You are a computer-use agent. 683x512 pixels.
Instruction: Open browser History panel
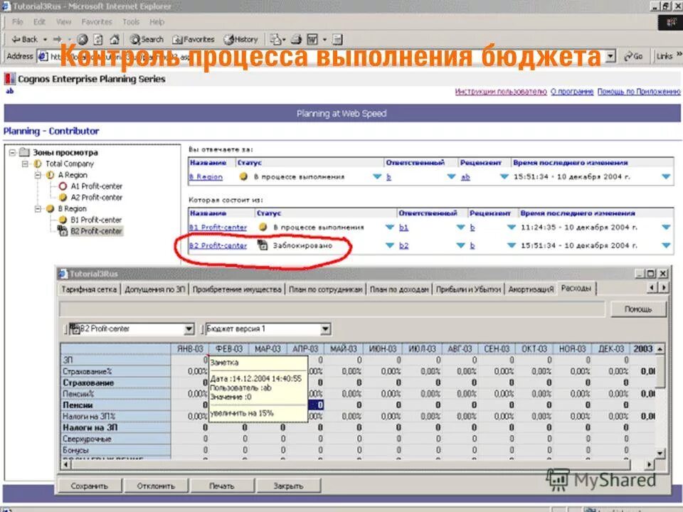pyautogui.click(x=237, y=40)
